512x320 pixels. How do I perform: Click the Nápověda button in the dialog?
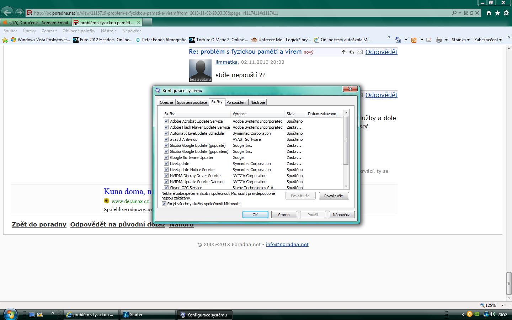click(x=342, y=215)
